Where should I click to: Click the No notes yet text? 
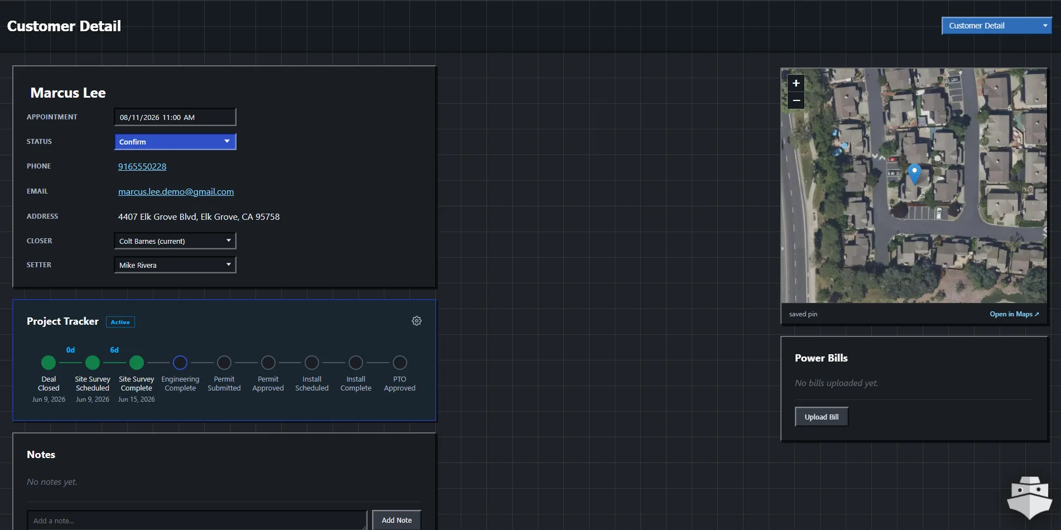[x=52, y=481]
